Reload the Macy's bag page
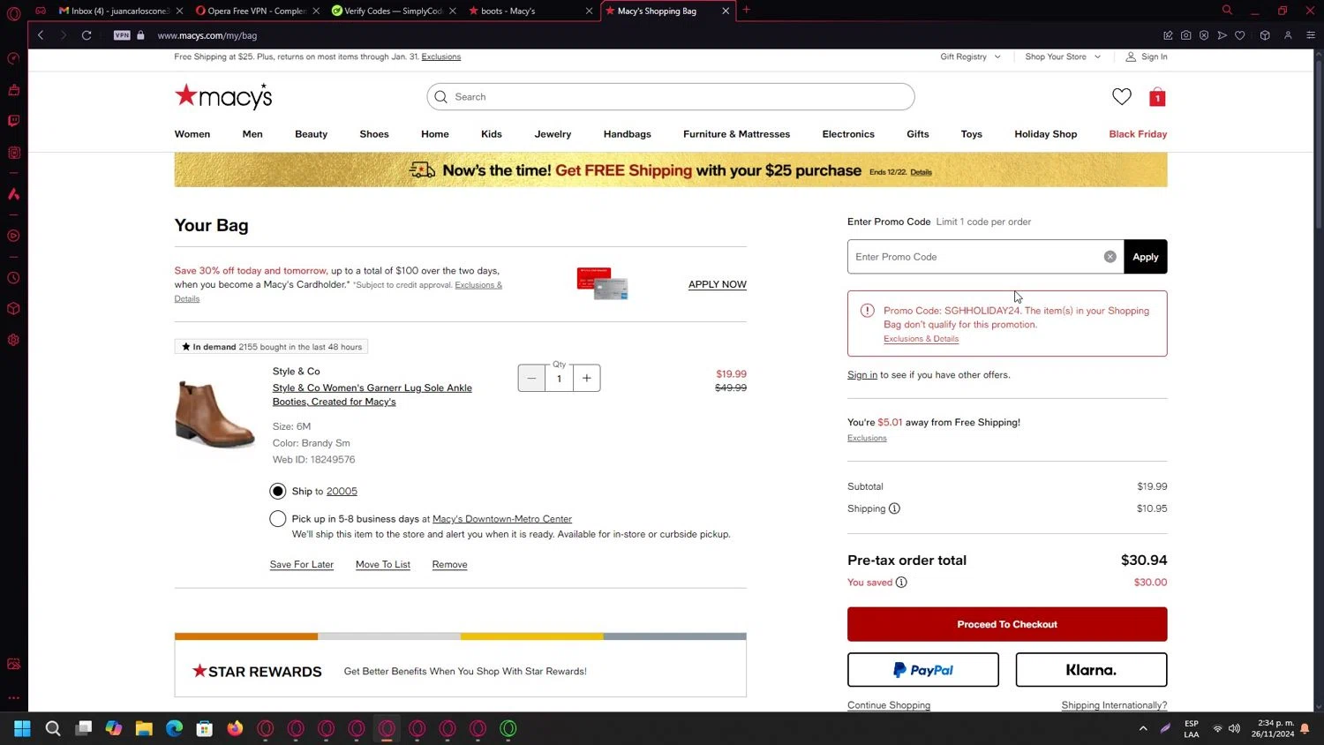 (87, 35)
